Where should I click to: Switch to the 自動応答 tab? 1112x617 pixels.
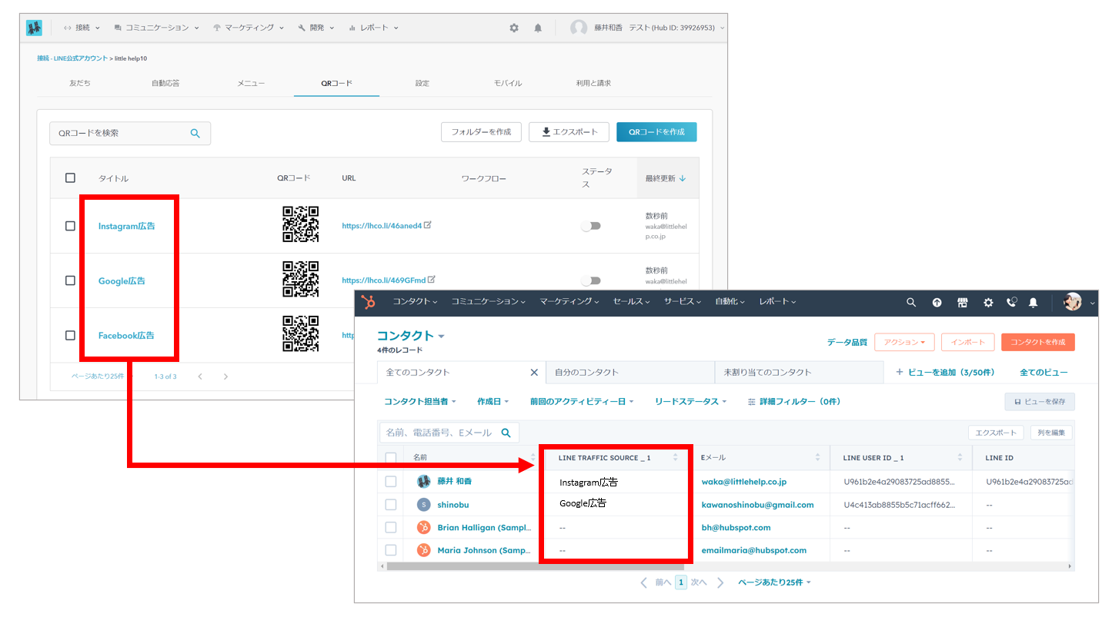tap(165, 83)
